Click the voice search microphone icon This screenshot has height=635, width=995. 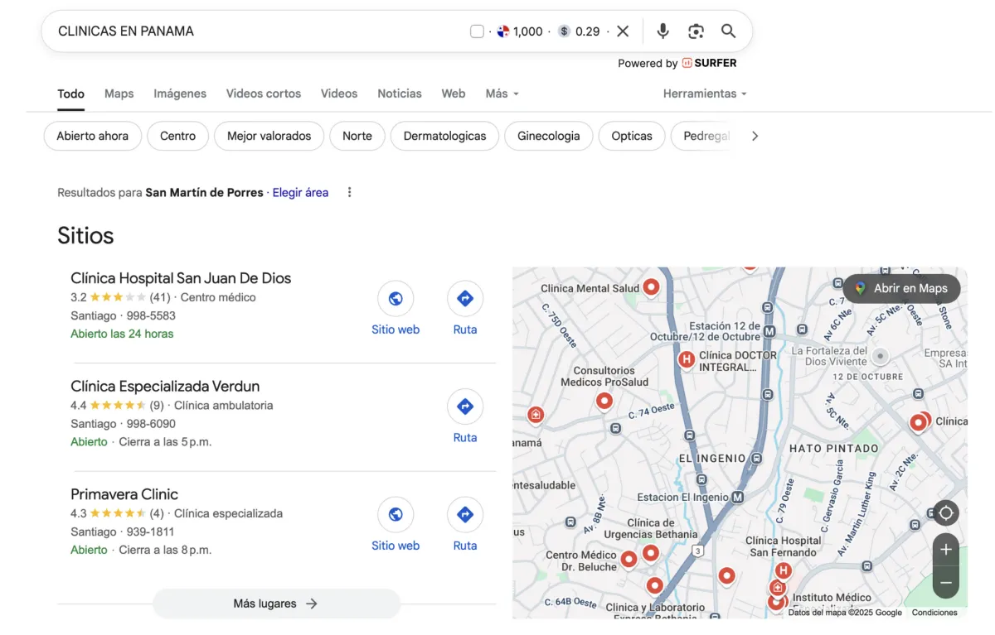tap(663, 31)
